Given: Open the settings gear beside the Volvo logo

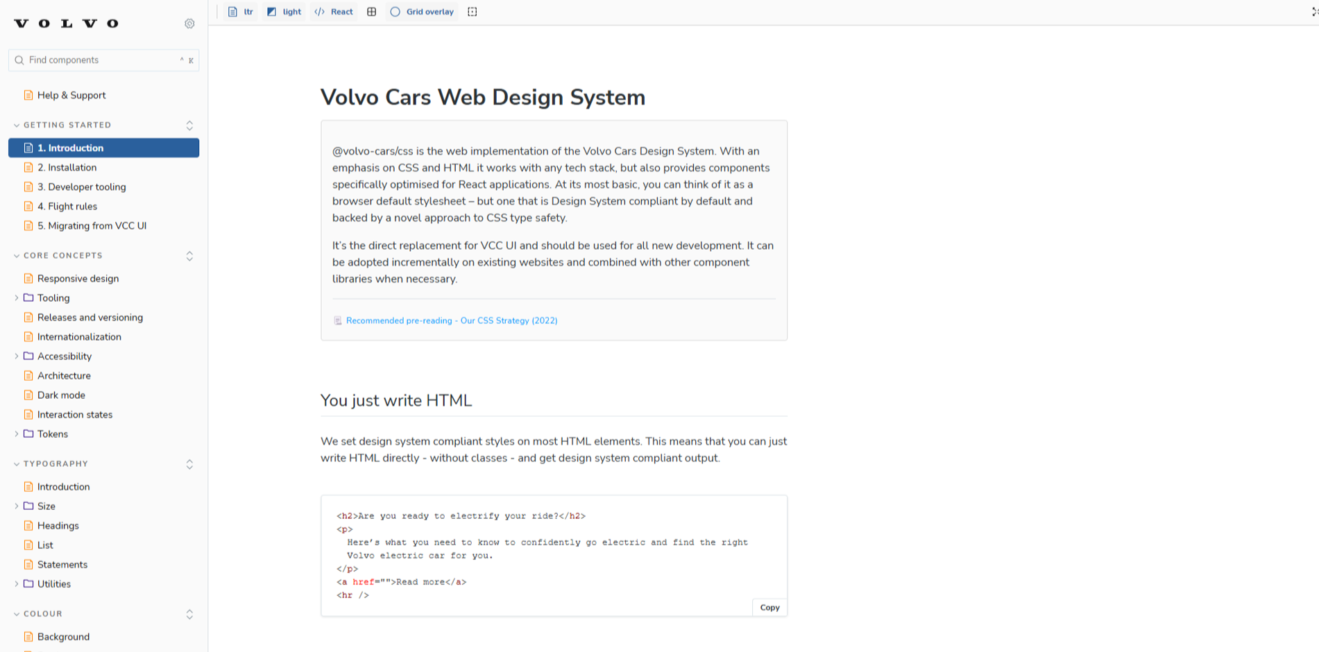Looking at the screenshot, I should (189, 24).
